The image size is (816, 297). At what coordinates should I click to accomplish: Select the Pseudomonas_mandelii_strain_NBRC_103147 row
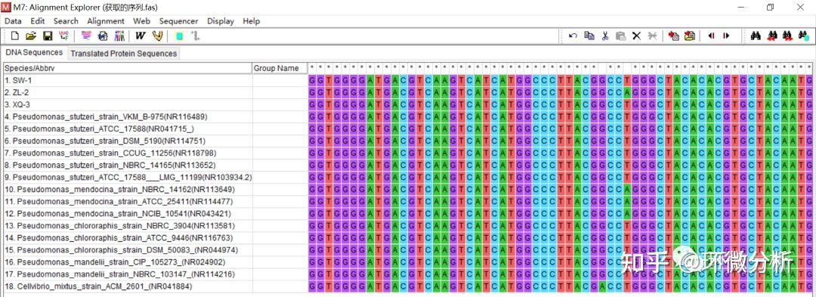[128, 274]
